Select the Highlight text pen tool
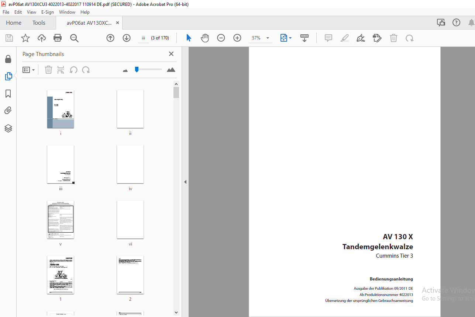This screenshot has height=317, width=475. (345, 38)
